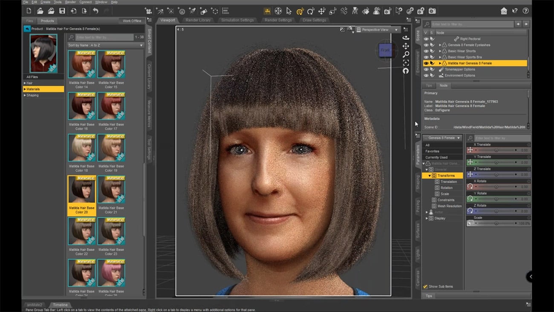554x312 pixels.
Task: Open the Render icon at toolbar's right end
Action: (432, 11)
